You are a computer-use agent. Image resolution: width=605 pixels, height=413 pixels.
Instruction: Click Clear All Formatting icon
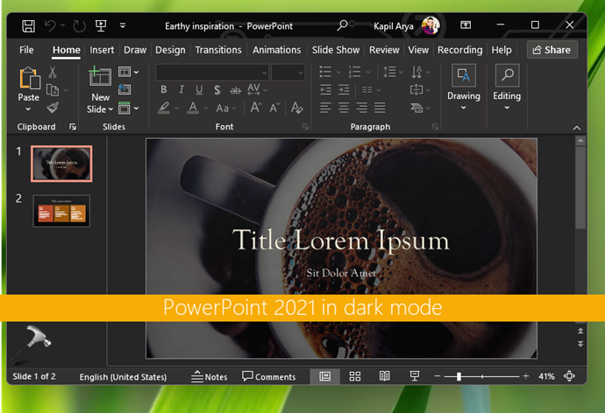pos(296,108)
